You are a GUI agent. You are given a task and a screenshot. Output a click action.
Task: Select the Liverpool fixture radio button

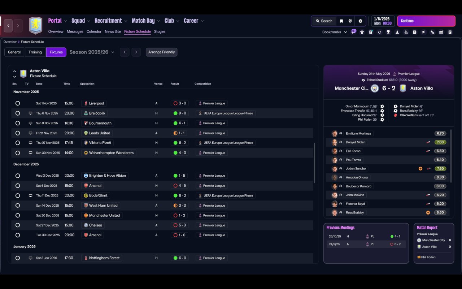coord(18,103)
